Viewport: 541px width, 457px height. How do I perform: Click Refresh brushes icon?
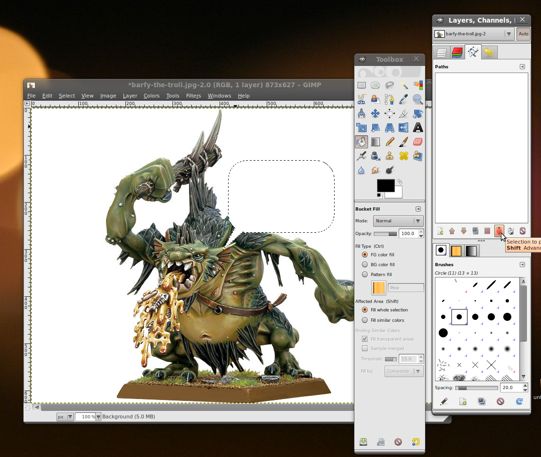[519, 401]
